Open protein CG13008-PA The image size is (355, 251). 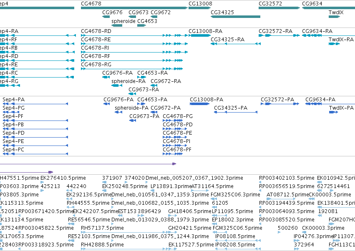click(206, 100)
